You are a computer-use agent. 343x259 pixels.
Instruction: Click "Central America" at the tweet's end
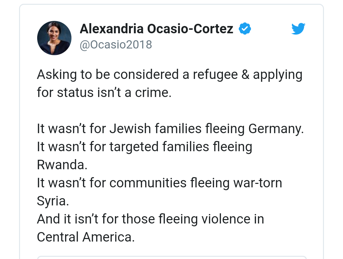coord(85,237)
